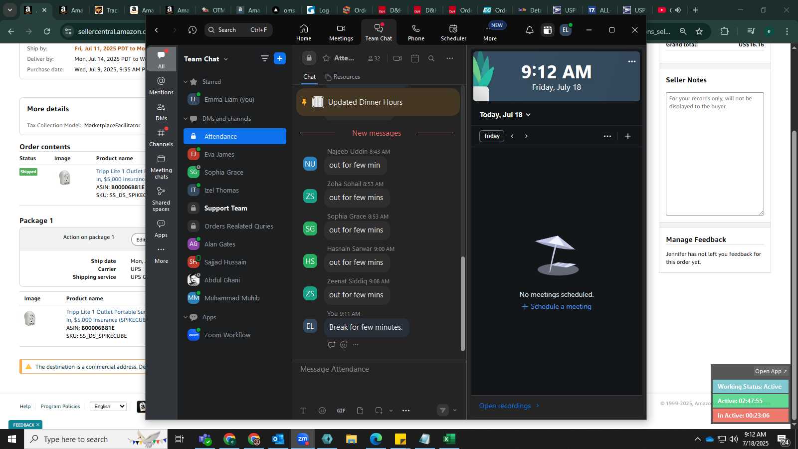Open the Emma Liam (you) chat

[x=235, y=99]
